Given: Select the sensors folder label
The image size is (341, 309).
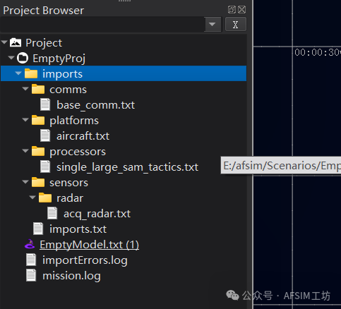Looking at the screenshot, I should tap(68, 183).
